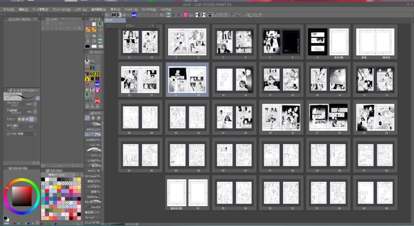Select the first orange pen tool icon
This screenshot has height=226, width=414.
click(88, 30)
